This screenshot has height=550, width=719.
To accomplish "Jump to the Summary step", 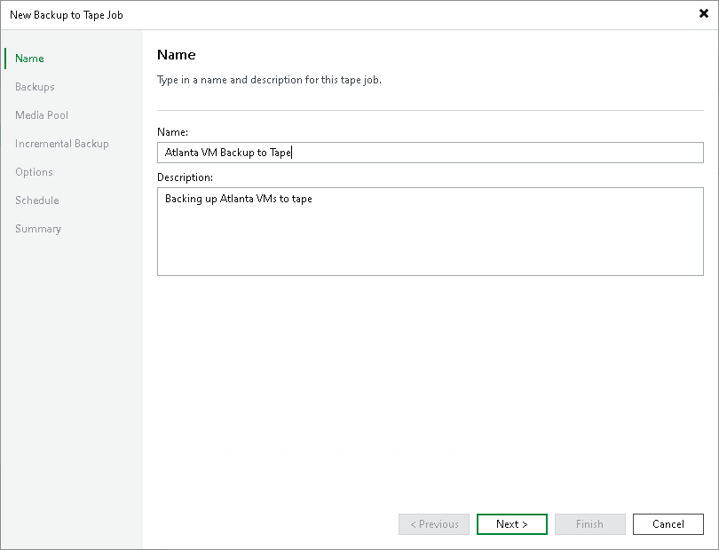I will 38,229.
